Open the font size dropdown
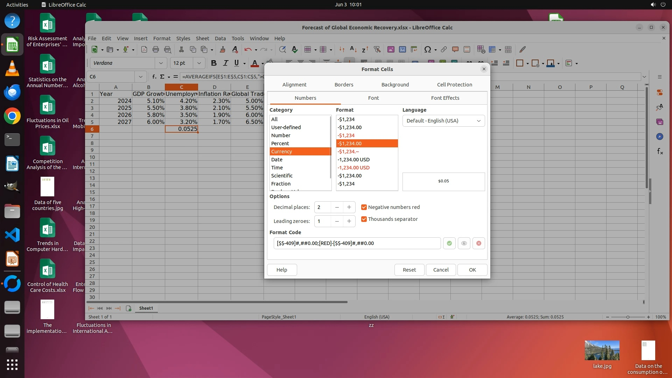 click(x=199, y=63)
